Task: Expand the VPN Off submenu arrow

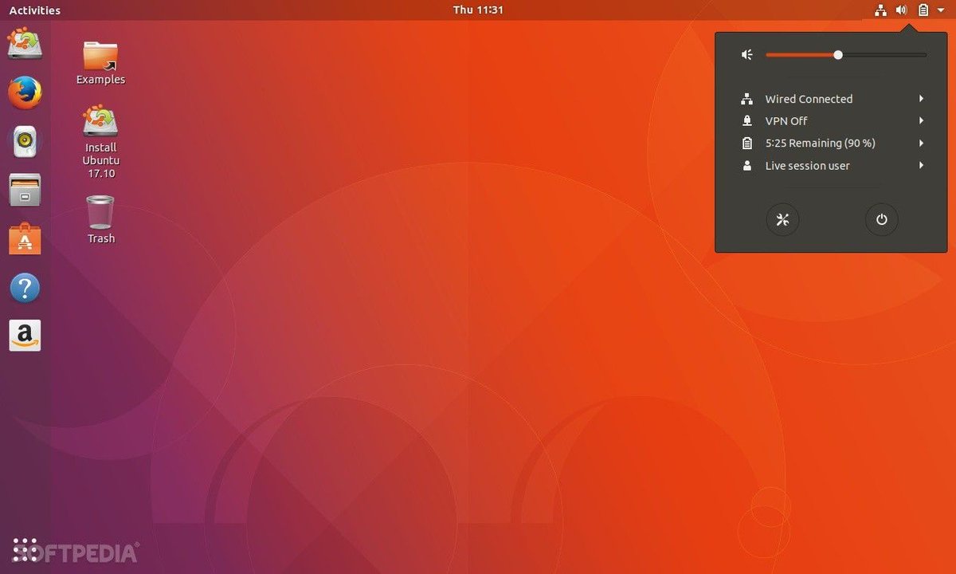Action: click(921, 121)
